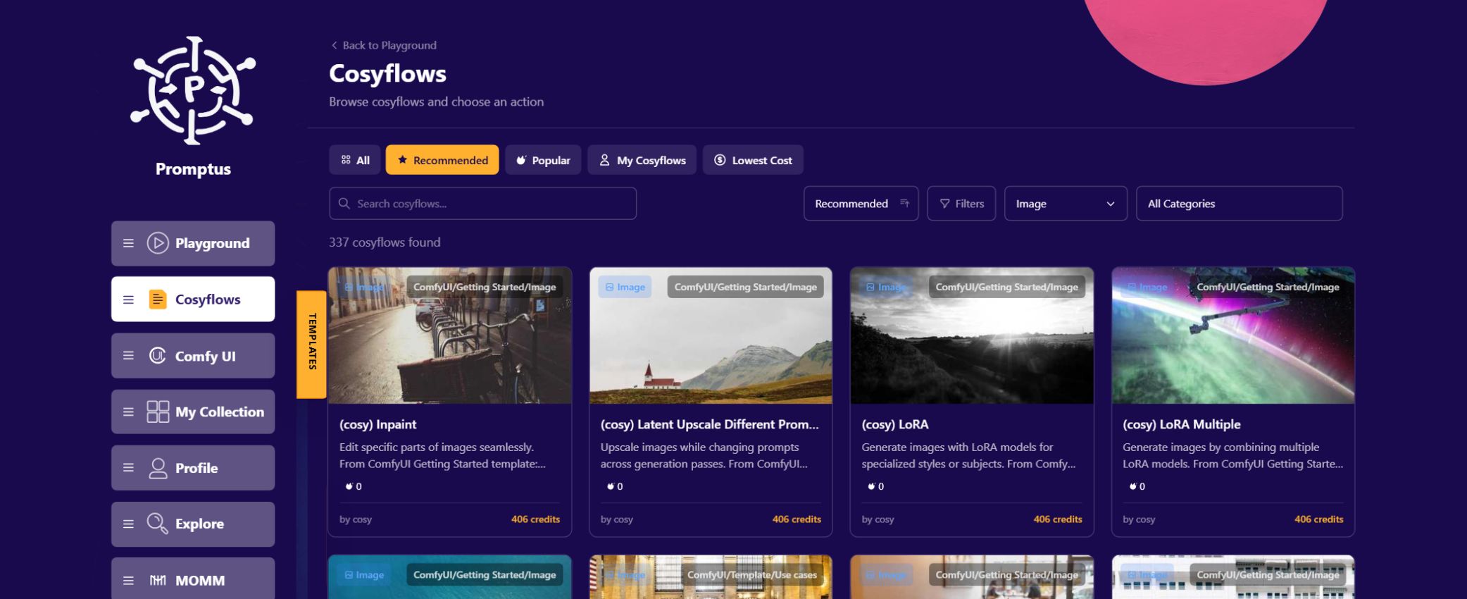Click 406 credits on the Inpaint card
Image resolution: width=1467 pixels, height=599 pixels.
(535, 519)
